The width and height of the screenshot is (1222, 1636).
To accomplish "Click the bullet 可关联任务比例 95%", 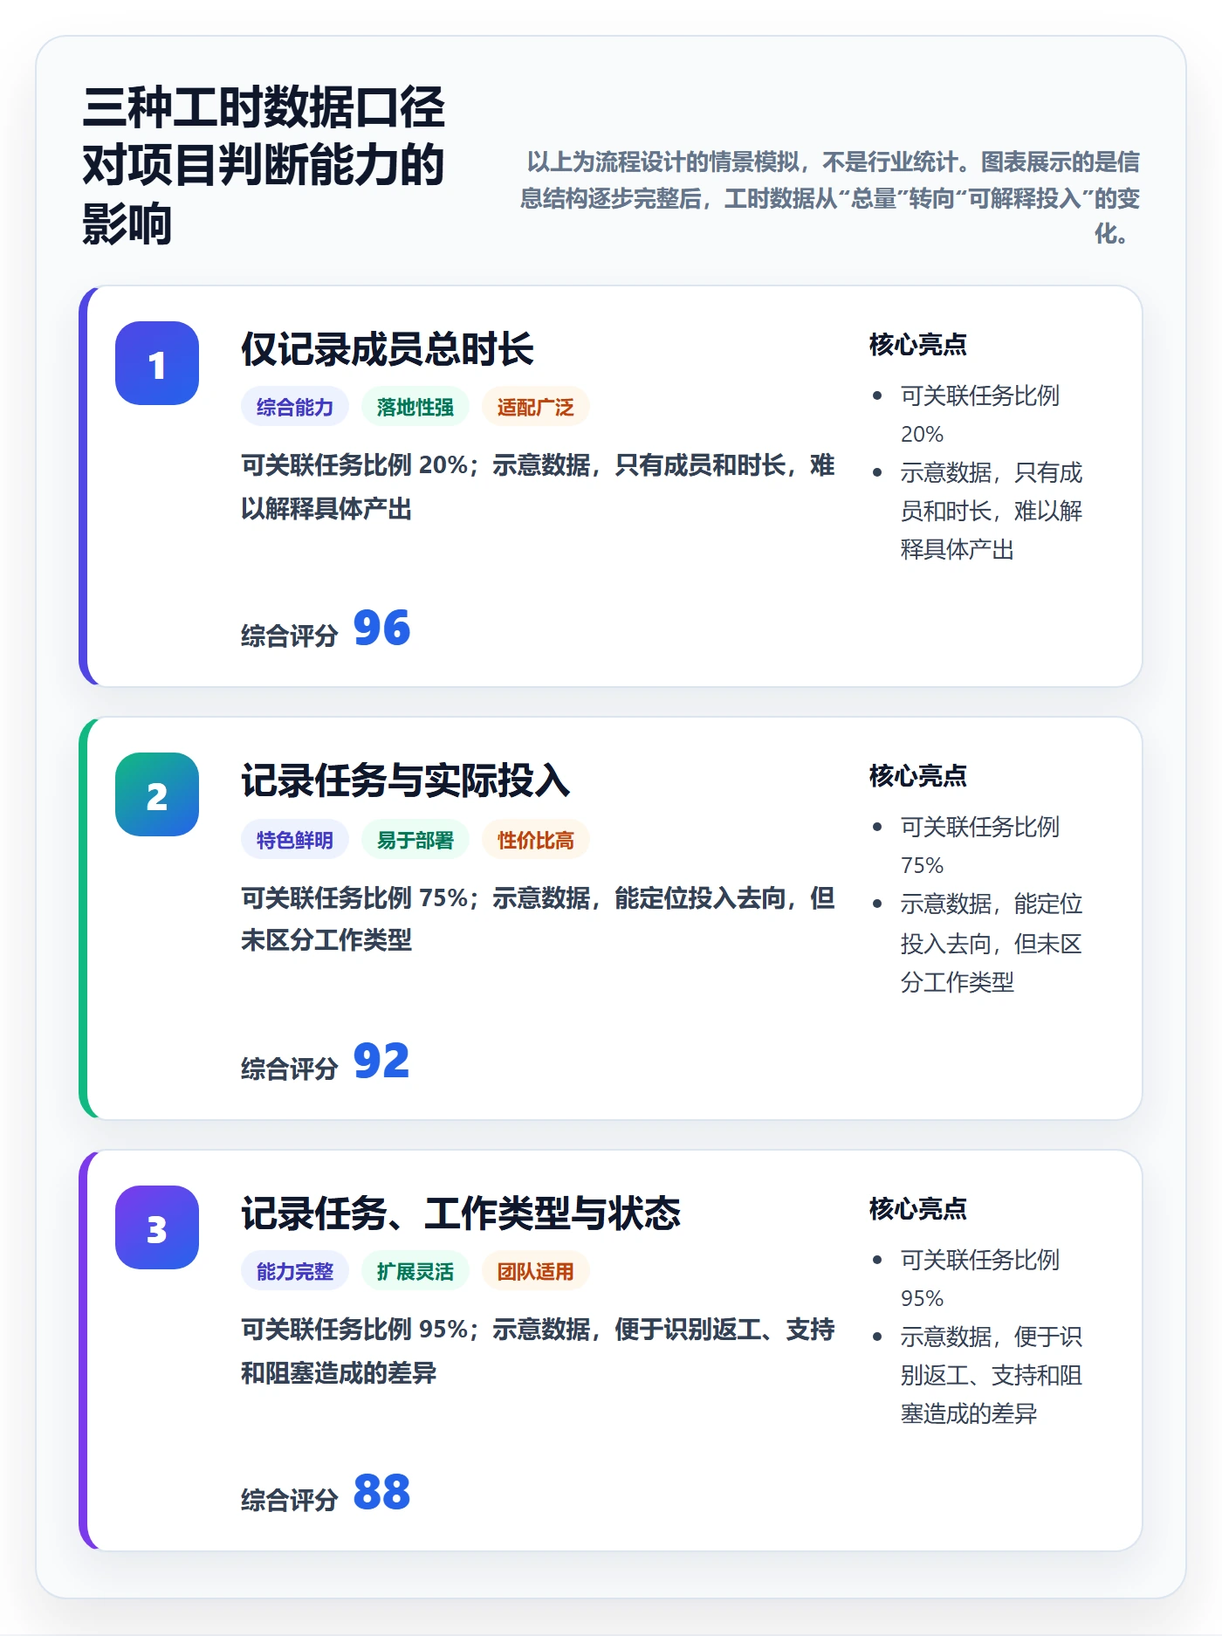I will (x=980, y=1279).
